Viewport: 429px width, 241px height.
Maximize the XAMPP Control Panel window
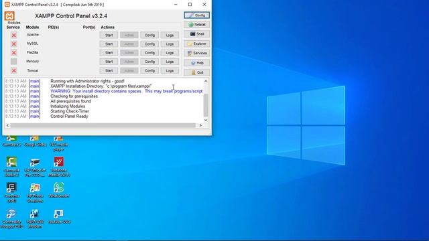(x=190, y=5)
